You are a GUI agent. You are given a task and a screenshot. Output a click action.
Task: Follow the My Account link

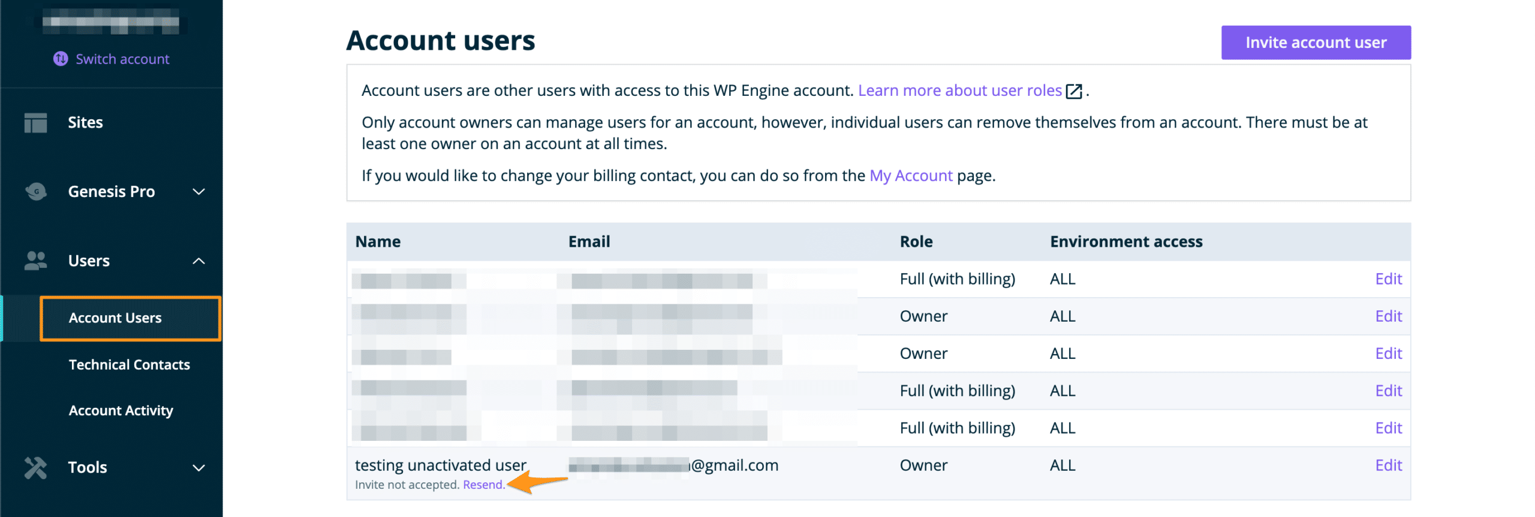(x=910, y=176)
